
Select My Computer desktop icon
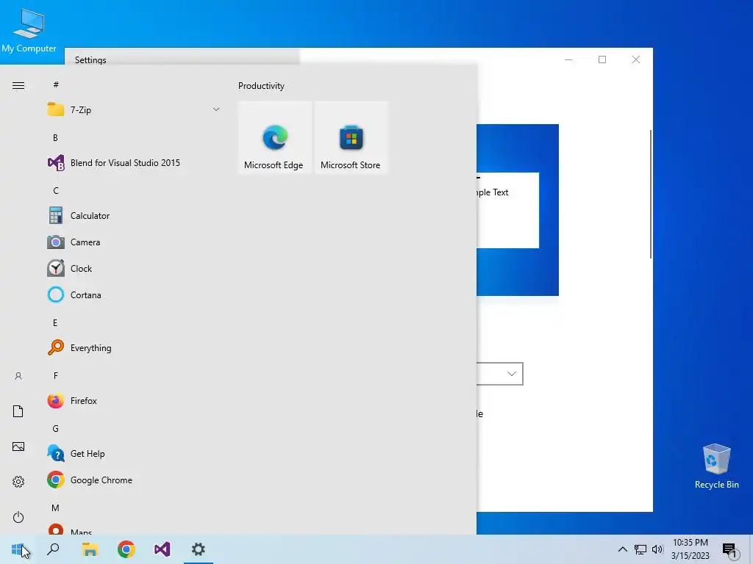click(29, 31)
